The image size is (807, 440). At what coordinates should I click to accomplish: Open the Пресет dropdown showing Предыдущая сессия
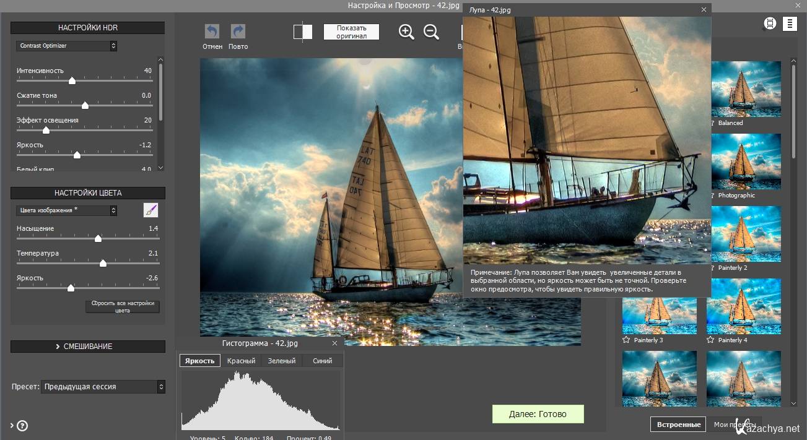click(103, 387)
